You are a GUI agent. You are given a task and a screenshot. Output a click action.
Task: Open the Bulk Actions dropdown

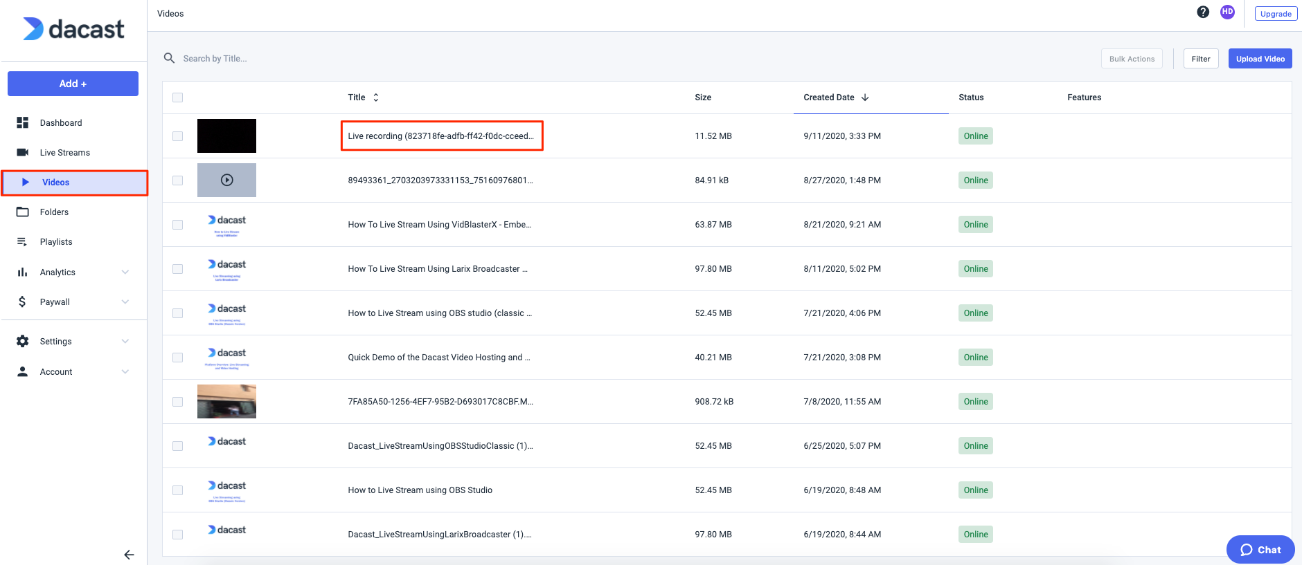coord(1132,59)
